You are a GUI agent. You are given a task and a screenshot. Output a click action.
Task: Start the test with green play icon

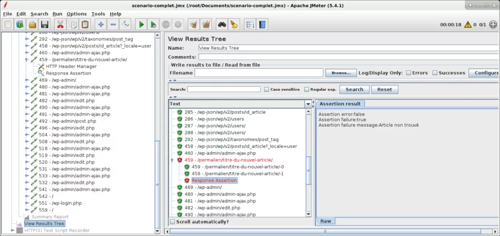pyautogui.click(x=141, y=24)
